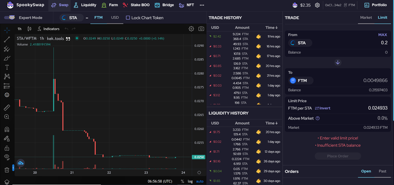Go to the Farm page
The width and height of the screenshot is (394, 185).
pos(109,5)
